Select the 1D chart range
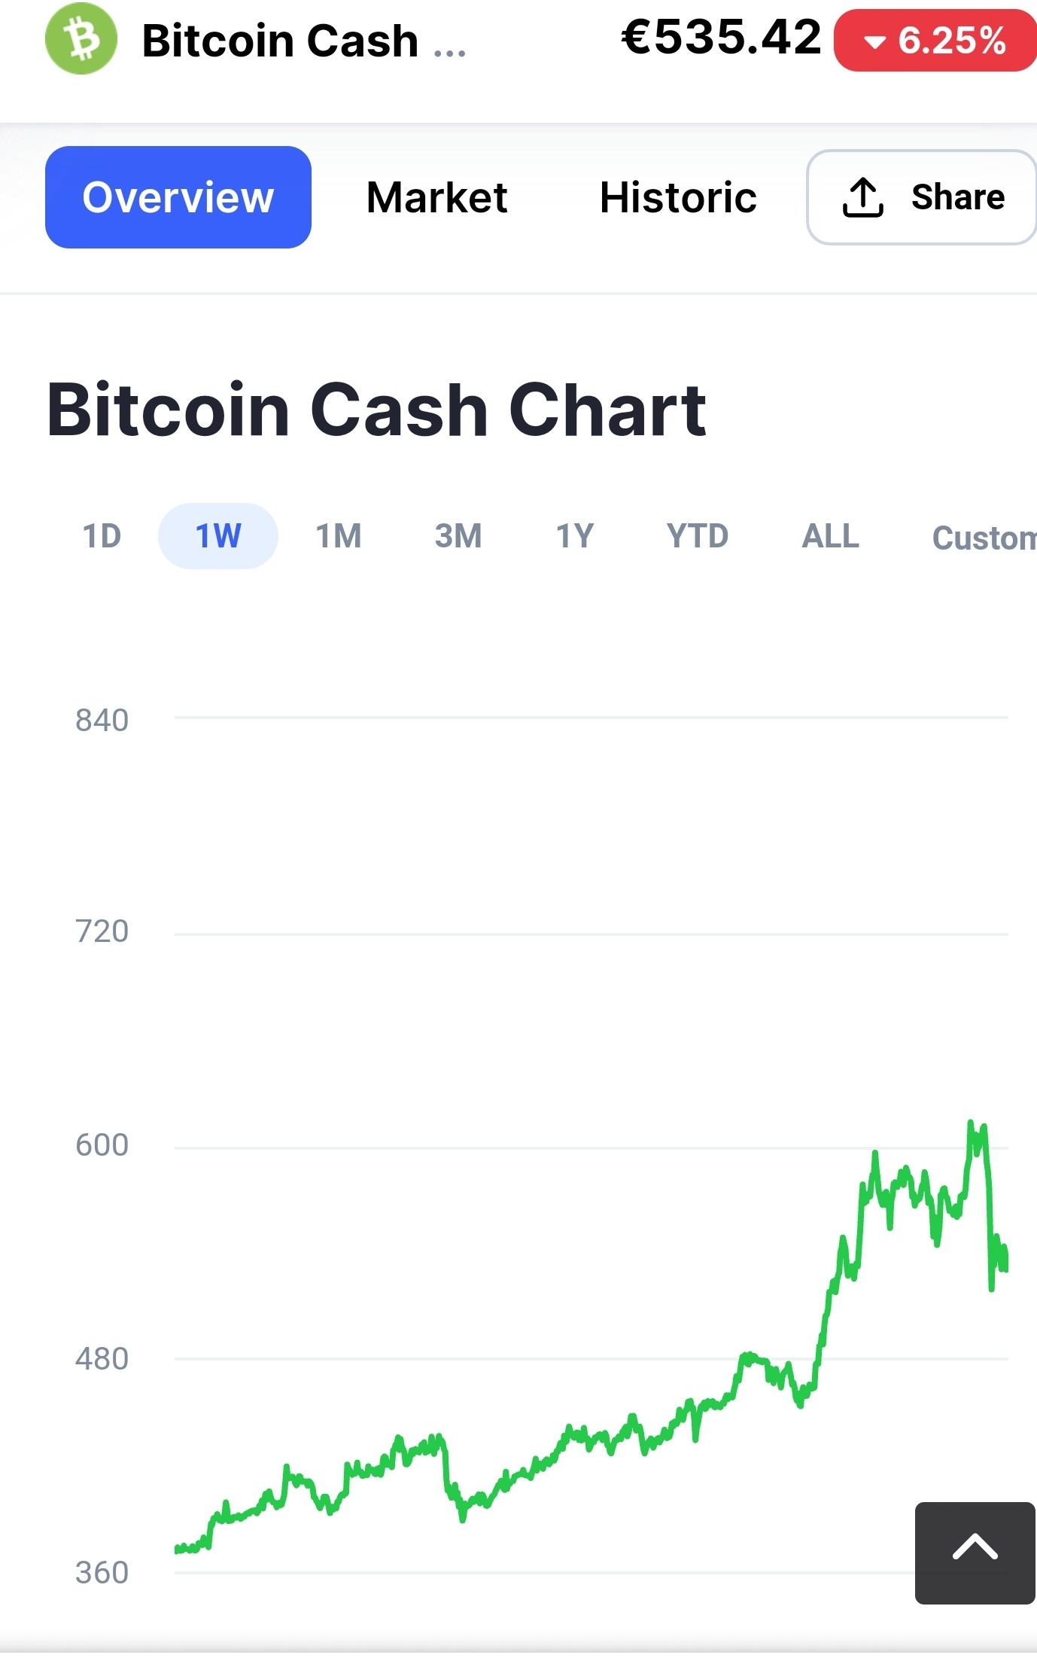 (x=102, y=536)
